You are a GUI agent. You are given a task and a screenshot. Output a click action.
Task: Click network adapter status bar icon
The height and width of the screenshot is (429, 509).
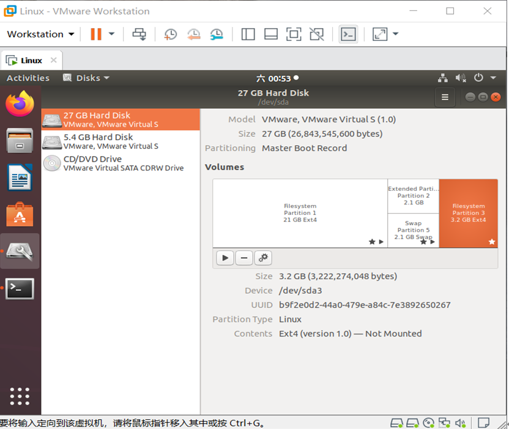click(444, 423)
